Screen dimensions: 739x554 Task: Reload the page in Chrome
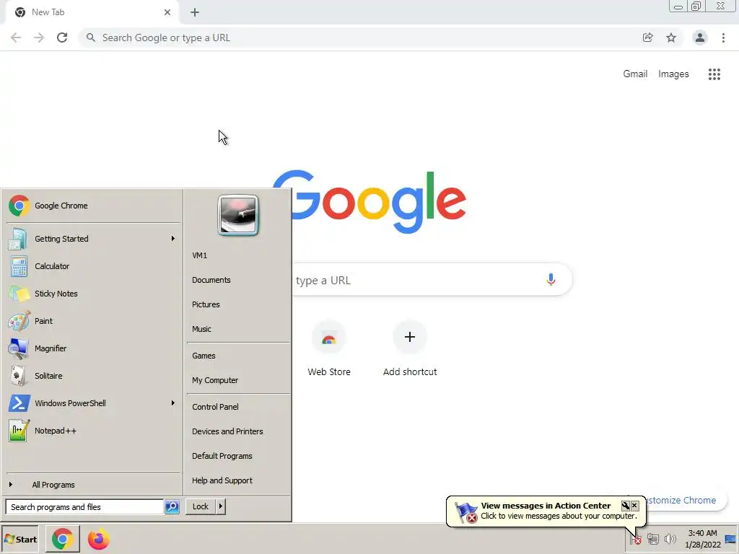tap(62, 38)
